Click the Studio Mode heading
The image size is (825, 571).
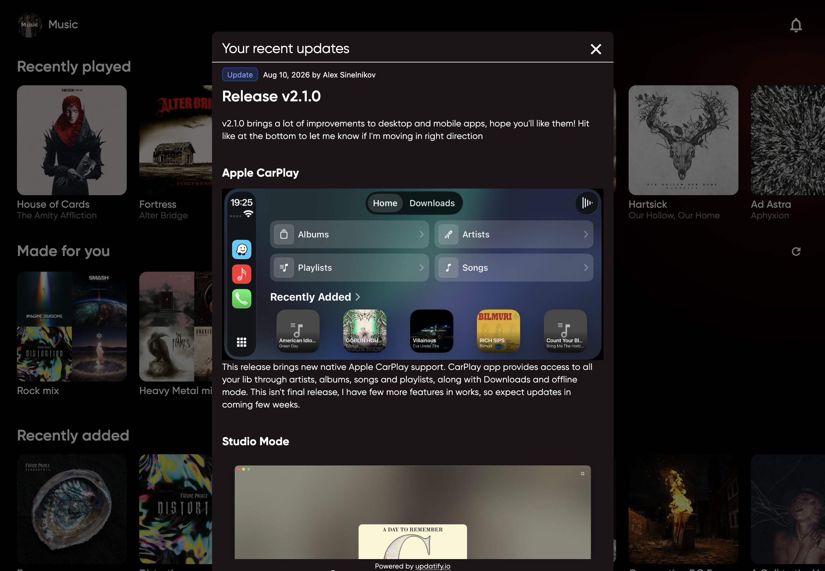coord(255,441)
